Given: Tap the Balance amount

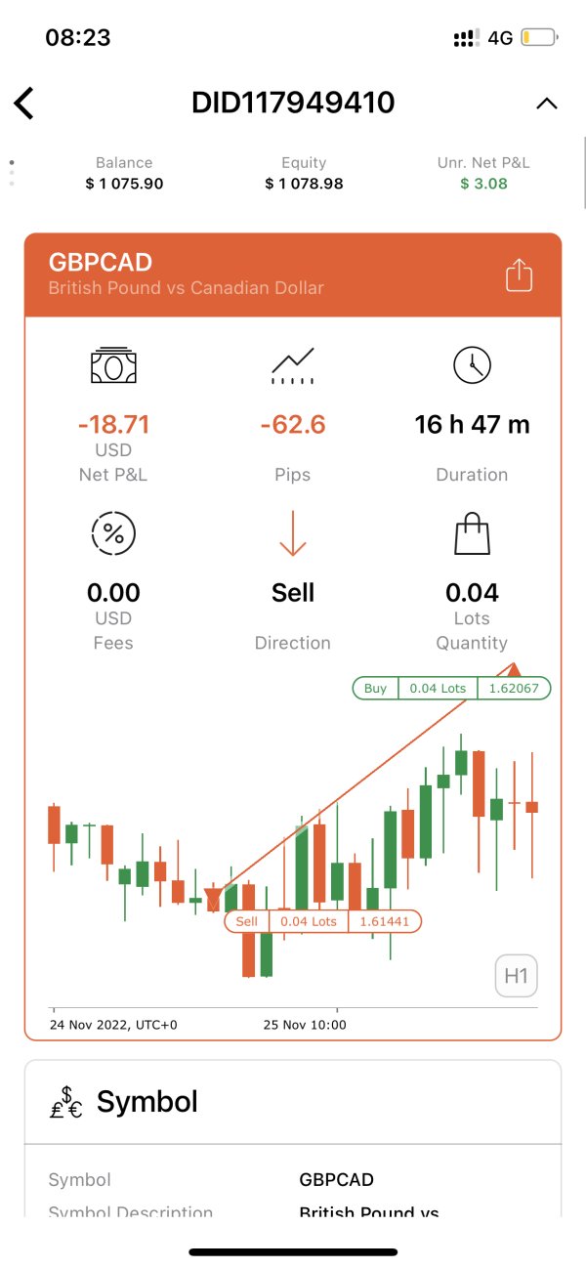Looking at the screenshot, I should [x=124, y=183].
